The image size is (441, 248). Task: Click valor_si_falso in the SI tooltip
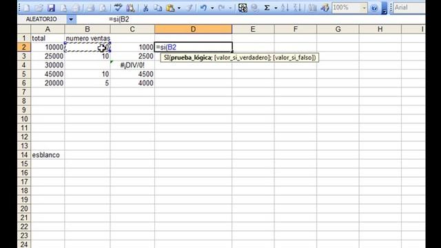coord(293,58)
